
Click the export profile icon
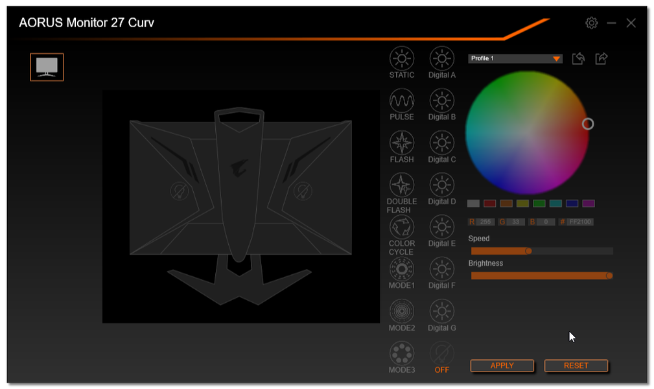601,58
